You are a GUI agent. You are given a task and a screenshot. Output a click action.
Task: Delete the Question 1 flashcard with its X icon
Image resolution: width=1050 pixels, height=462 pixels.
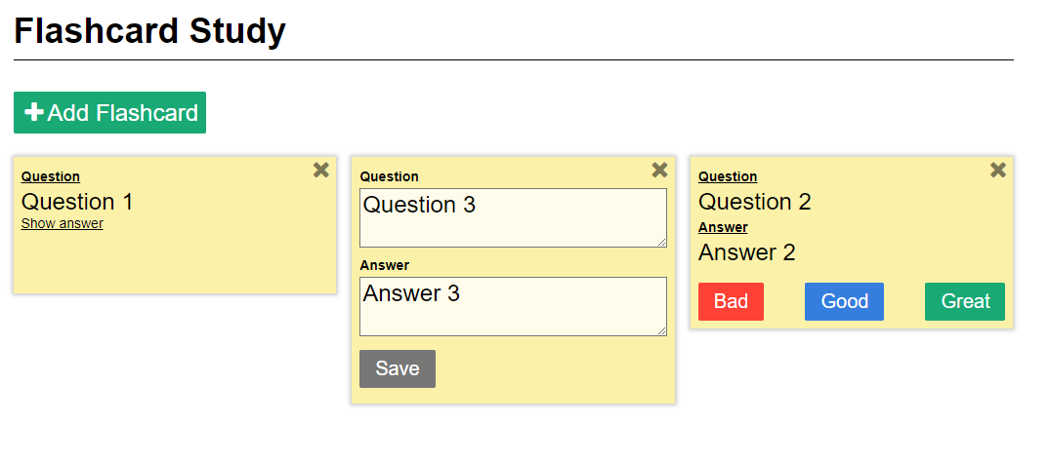point(320,170)
